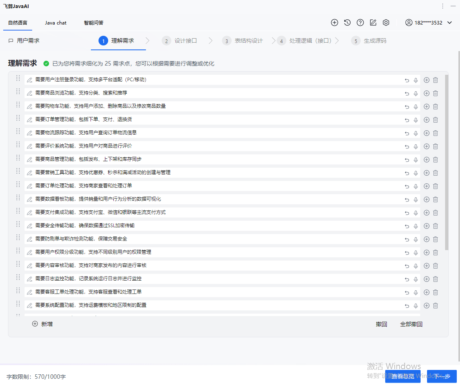Delete the 营销工具功能 requirement row
The height and width of the screenshot is (384, 460).
click(435, 173)
